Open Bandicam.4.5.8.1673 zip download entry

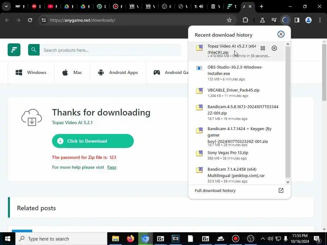(x=237, y=113)
